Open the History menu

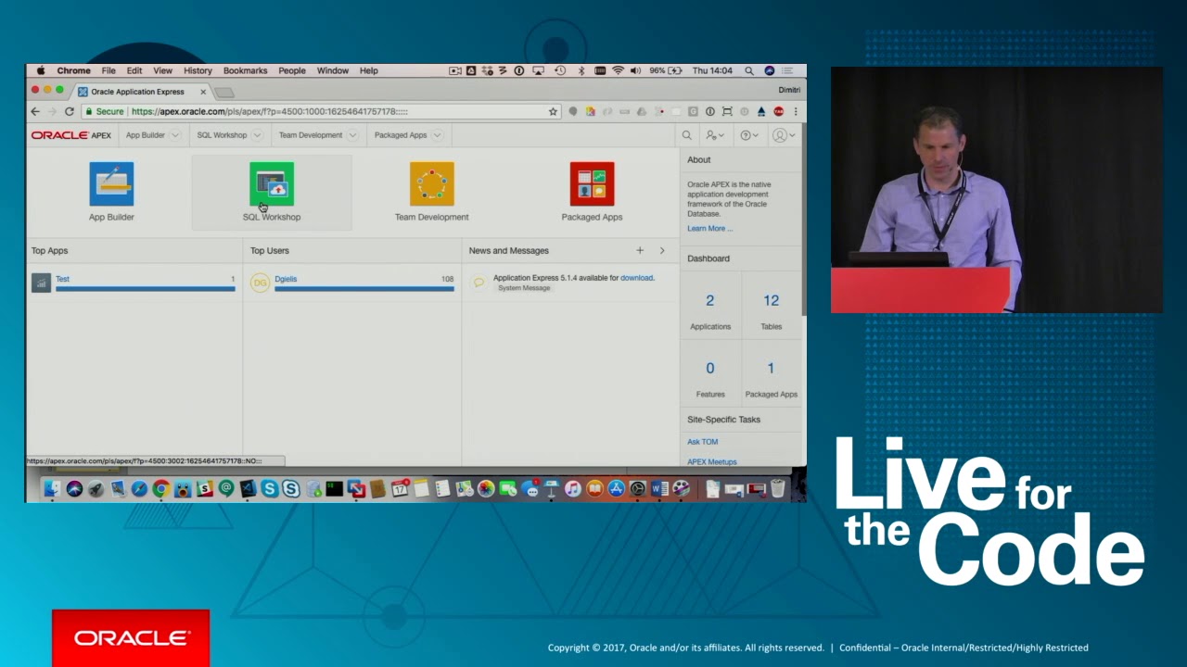(198, 70)
